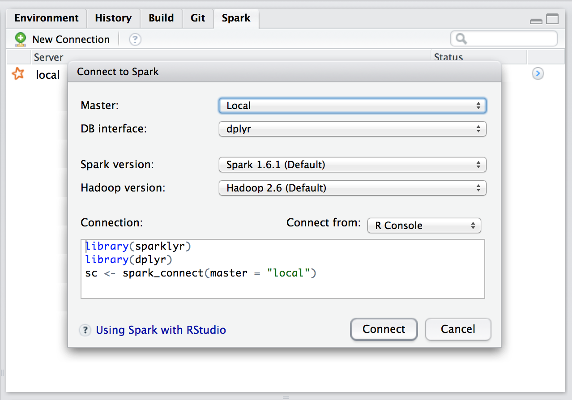Click the blue arrow icon in local row
The image size is (572, 400).
click(x=538, y=74)
